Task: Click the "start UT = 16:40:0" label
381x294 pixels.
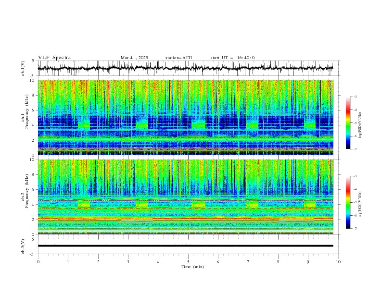Action: [x=232, y=58]
